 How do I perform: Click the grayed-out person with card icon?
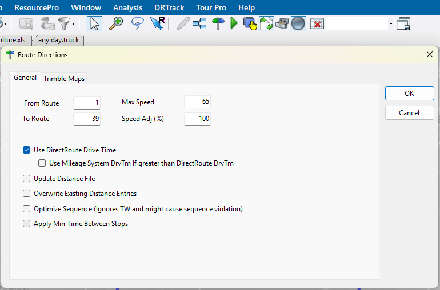click(x=47, y=23)
